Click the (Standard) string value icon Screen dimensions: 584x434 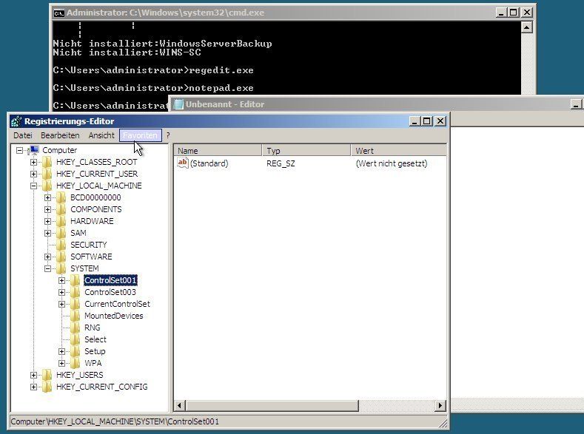tap(183, 163)
